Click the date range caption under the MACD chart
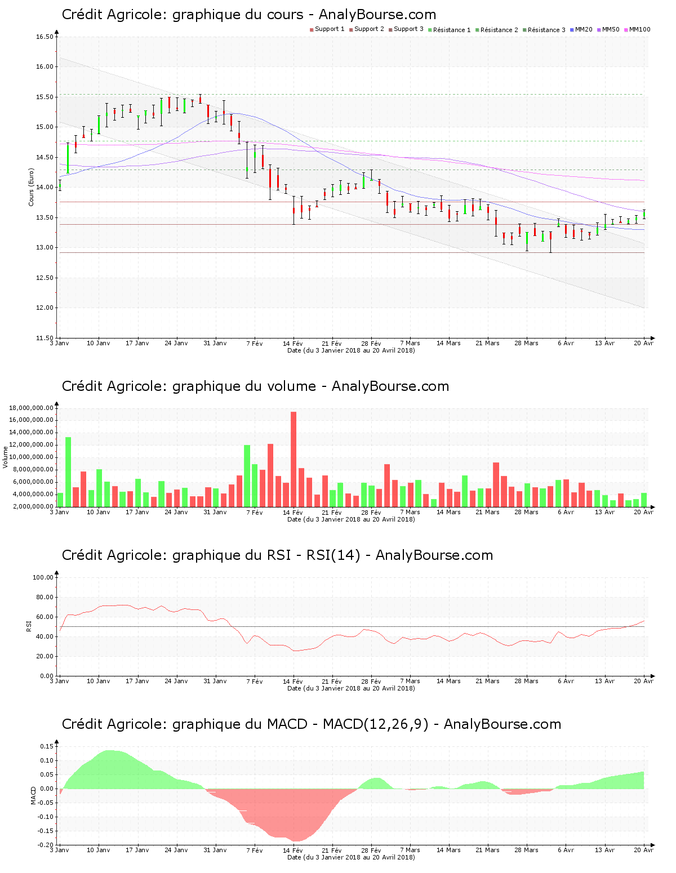 pos(351,857)
